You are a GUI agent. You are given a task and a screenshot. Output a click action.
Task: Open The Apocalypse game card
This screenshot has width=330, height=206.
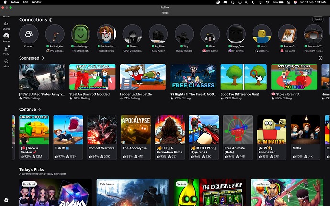pyautogui.click(x=136, y=137)
